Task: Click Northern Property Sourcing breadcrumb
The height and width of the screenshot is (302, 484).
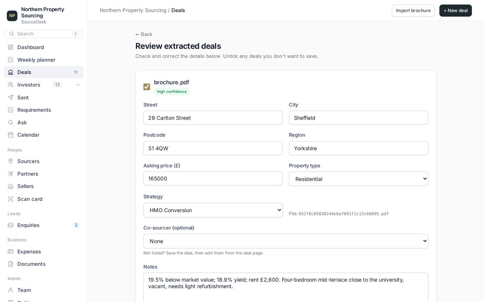Action: click(x=133, y=10)
